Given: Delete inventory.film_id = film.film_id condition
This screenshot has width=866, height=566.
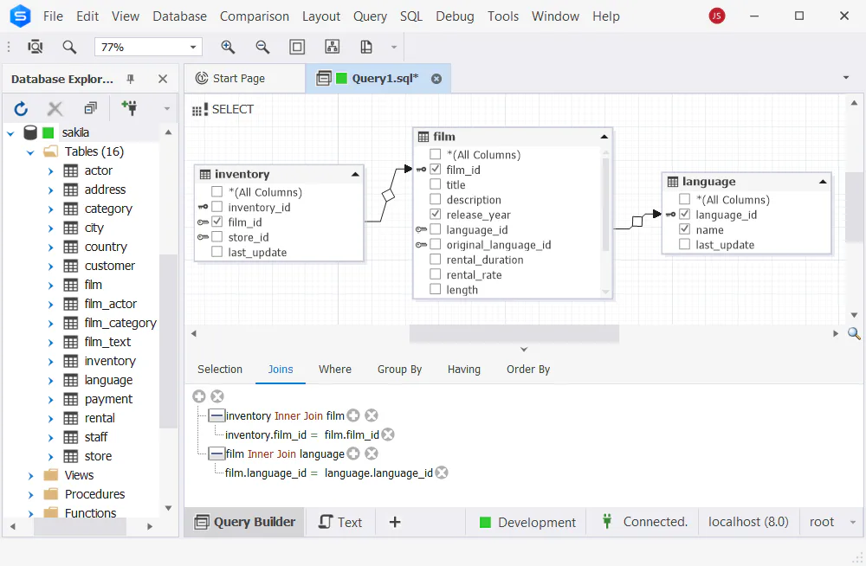Looking at the screenshot, I should [x=388, y=434].
